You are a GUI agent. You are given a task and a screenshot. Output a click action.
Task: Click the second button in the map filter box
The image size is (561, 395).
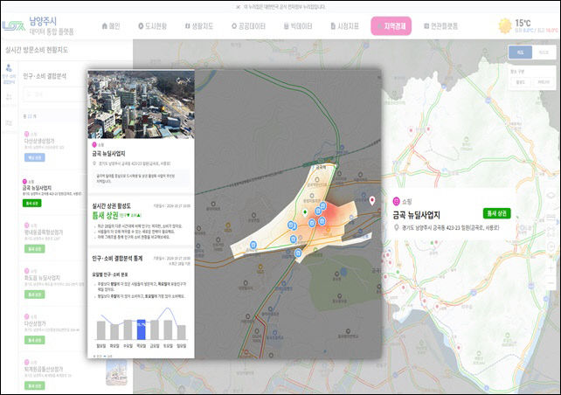pos(544,82)
